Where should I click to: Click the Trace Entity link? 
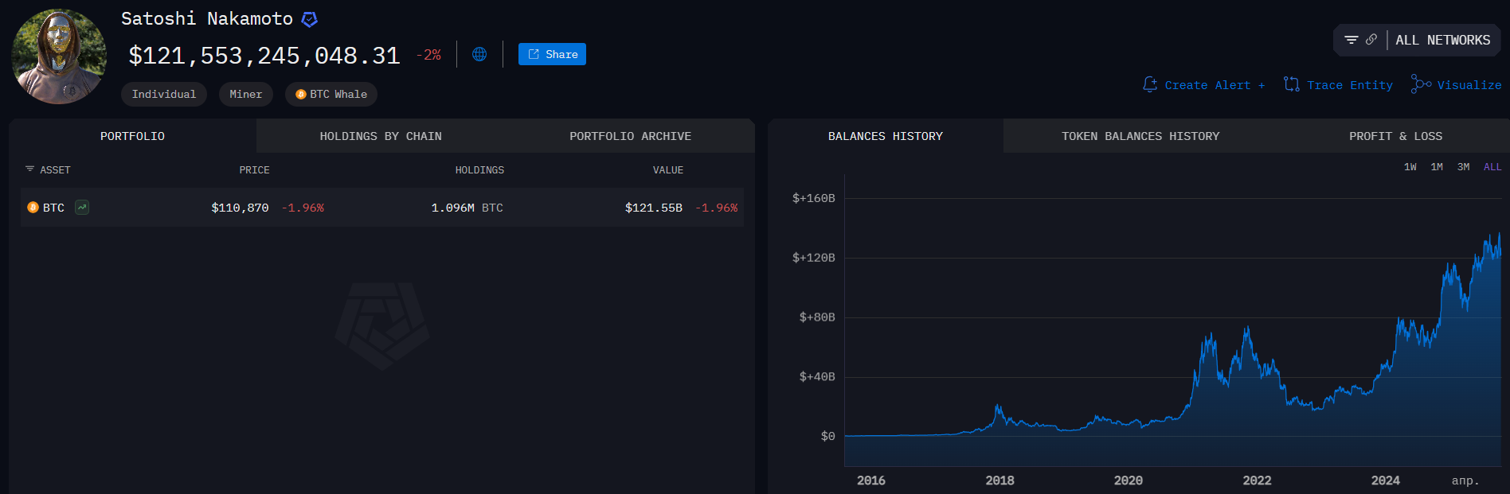[1349, 85]
